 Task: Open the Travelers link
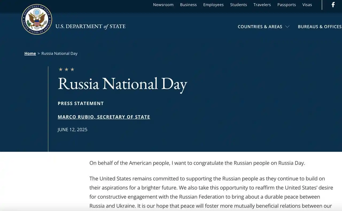262,5
